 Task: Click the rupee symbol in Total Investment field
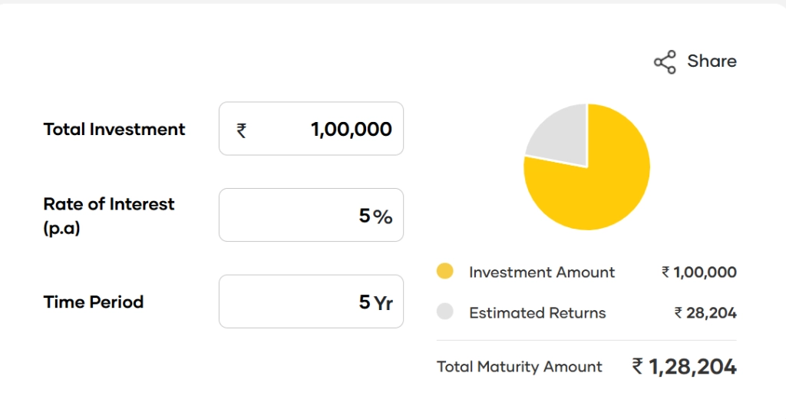pos(241,130)
